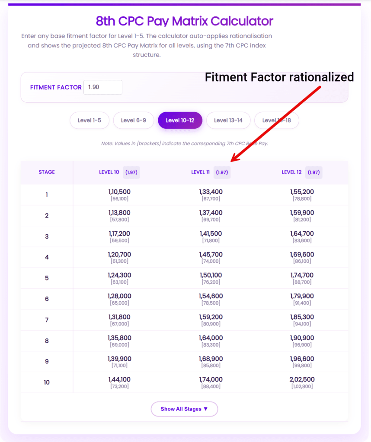Select the Level 10 column header
Image resolution: width=371 pixels, height=442 pixels.
pyautogui.click(x=109, y=172)
